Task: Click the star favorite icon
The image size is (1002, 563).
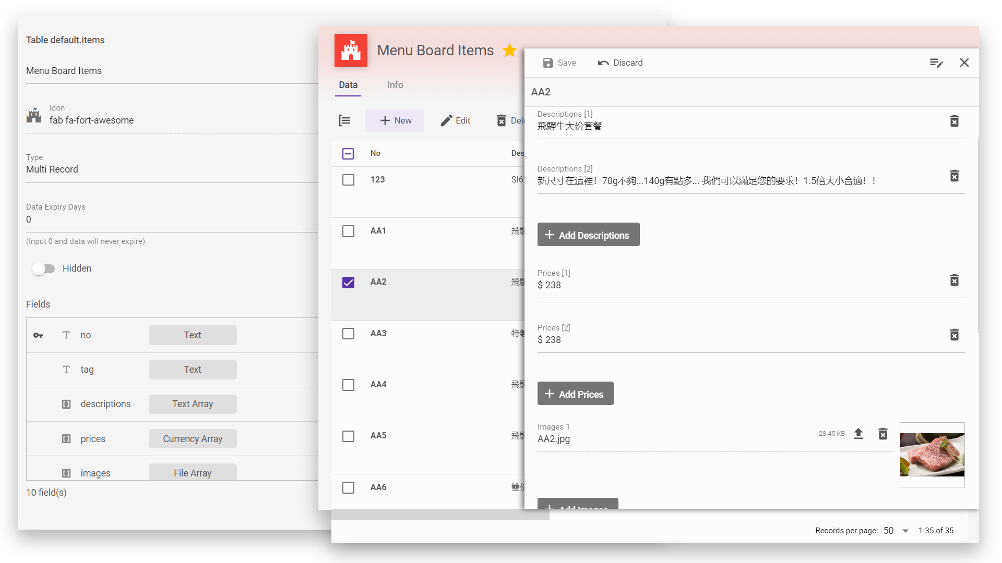Action: pos(509,51)
